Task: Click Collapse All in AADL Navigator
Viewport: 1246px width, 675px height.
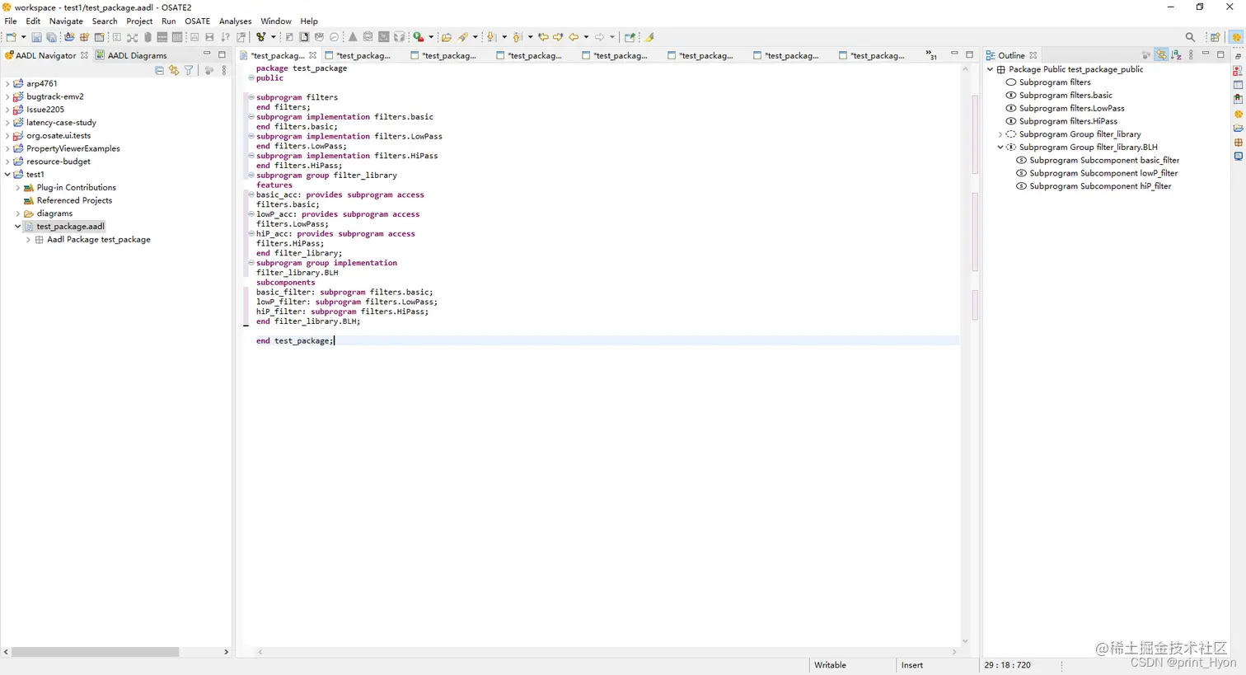Action: point(160,71)
